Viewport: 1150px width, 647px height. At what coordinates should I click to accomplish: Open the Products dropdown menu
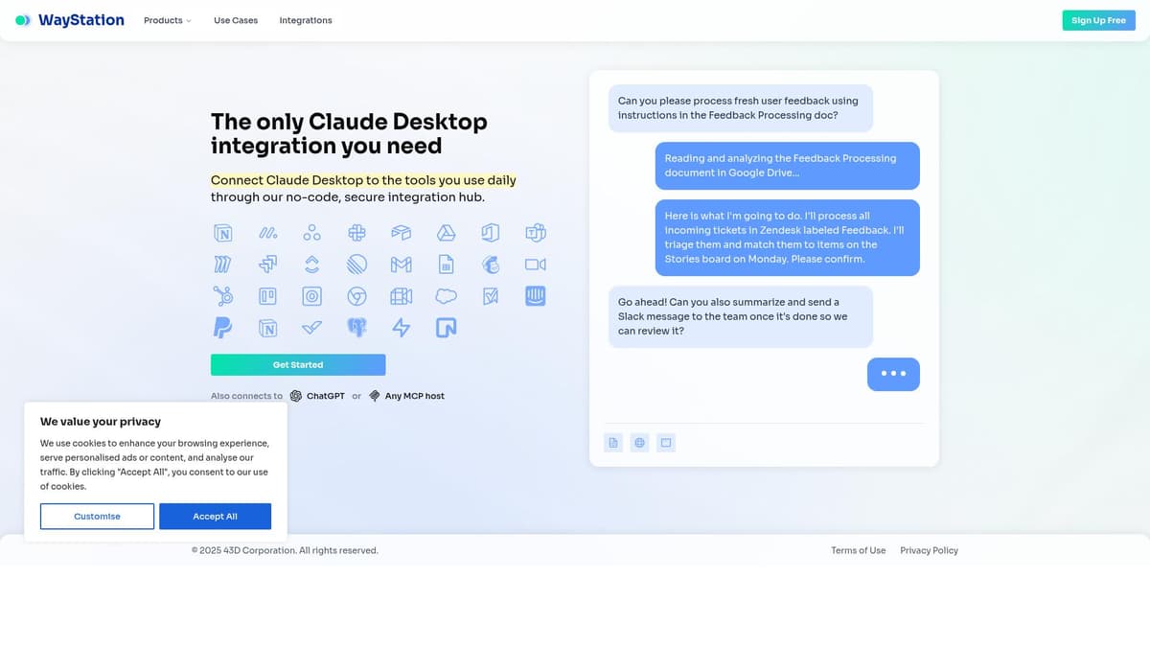point(167,19)
